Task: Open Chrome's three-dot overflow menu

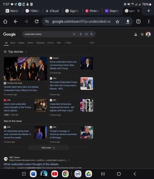Action: [149, 22]
